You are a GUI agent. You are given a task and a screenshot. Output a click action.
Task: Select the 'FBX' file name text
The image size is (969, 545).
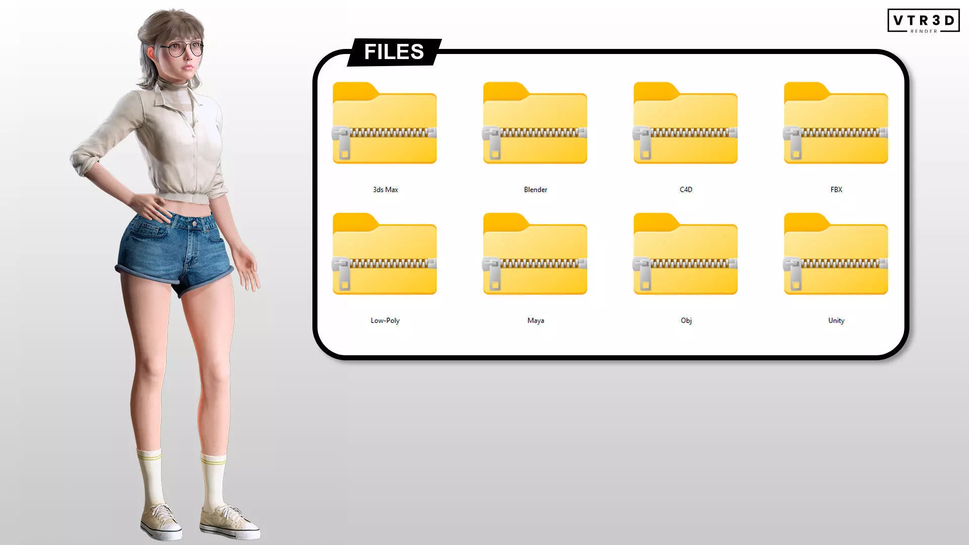click(836, 190)
